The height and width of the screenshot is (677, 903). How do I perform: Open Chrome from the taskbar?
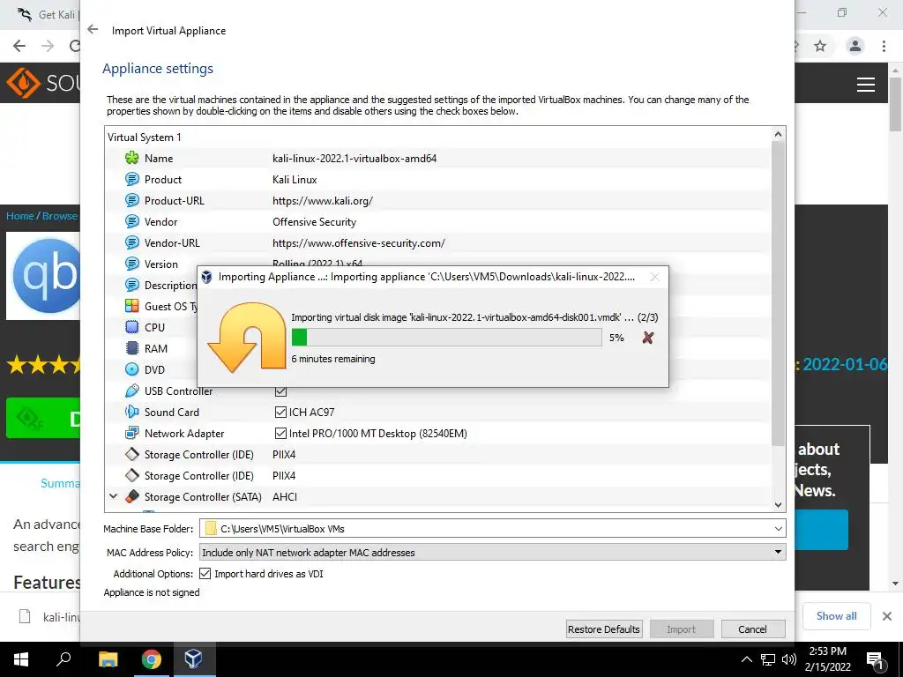(151, 658)
